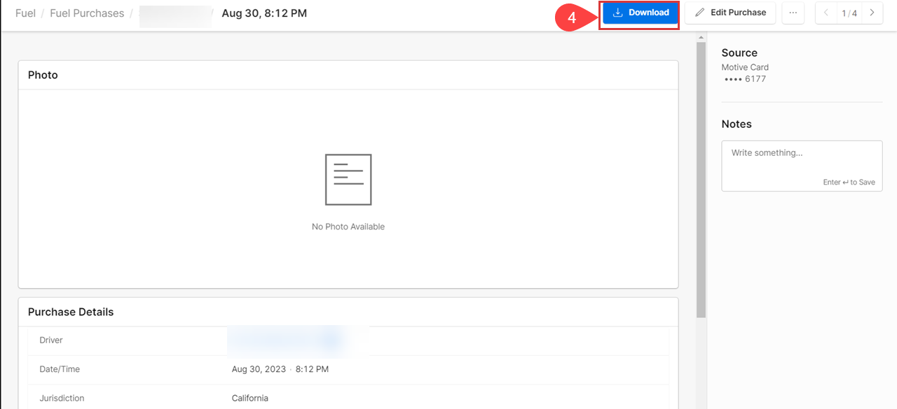Click the '1/4' page counter
The width and height of the screenshot is (897, 409).
[849, 13]
